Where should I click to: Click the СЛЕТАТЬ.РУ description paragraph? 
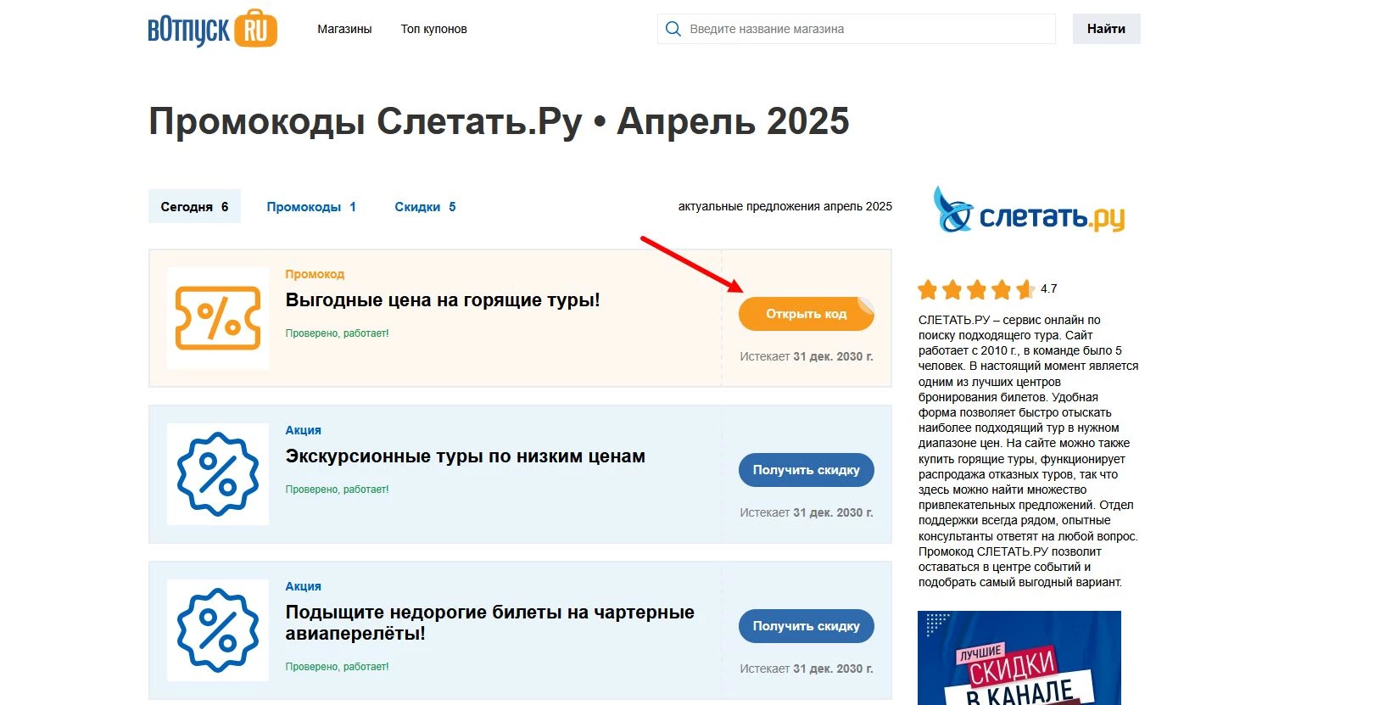pyautogui.click(x=1028, y=451)
